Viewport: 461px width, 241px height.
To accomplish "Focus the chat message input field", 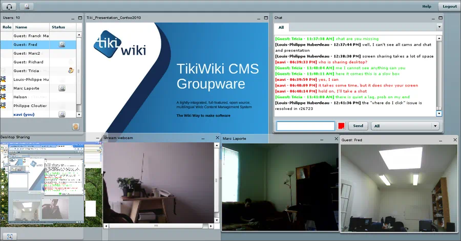I will pos(305,126).
